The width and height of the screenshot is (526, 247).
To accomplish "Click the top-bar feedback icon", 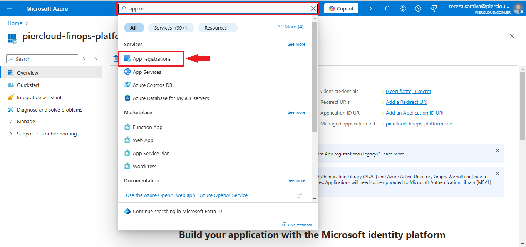I will coord(434,8).
